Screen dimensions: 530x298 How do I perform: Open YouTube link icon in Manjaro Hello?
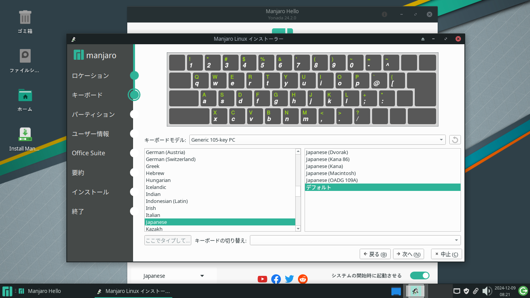coord(262,279)
